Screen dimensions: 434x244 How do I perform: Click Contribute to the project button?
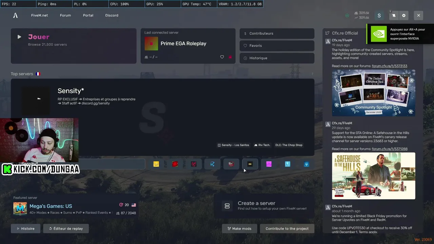pyautogui.click(x=287, y=228)
